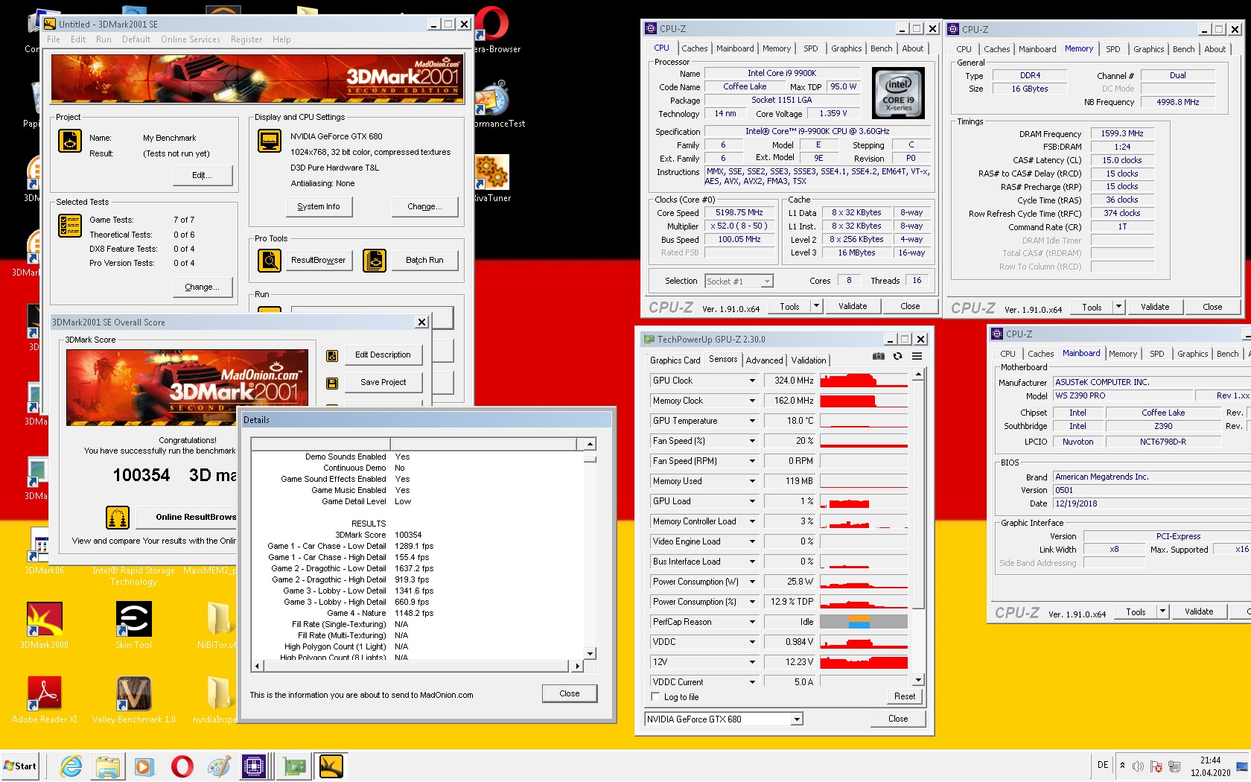Click the Details list scroll down arrow
Screen dimensions: 1251x782
point(590,654)
